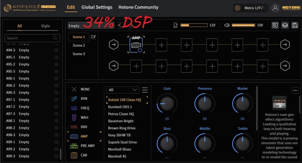
Task: Collapse the description panel with minus button
Action: (x=295, y=90)
